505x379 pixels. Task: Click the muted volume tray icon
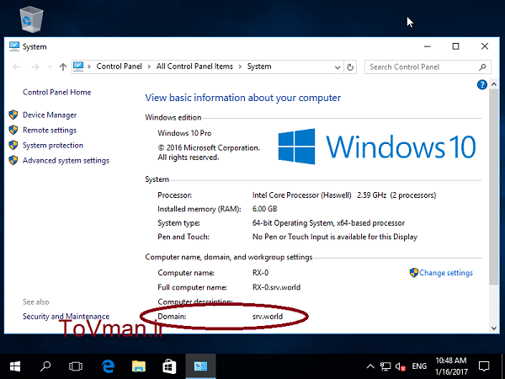tap(401, 366)
